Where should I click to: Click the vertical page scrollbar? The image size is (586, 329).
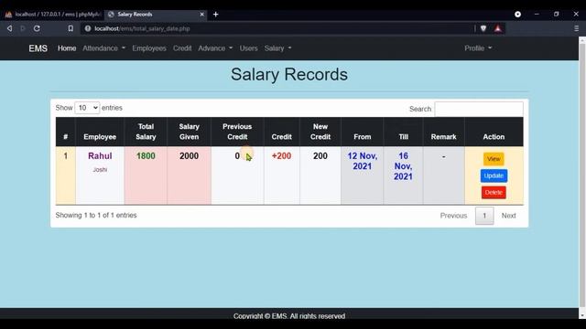pyautogui.click(x=582, y=175)
